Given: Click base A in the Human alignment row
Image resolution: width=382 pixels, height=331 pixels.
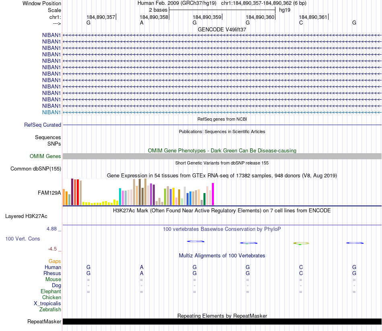Looking at the screenshot, I should point(142,267).
